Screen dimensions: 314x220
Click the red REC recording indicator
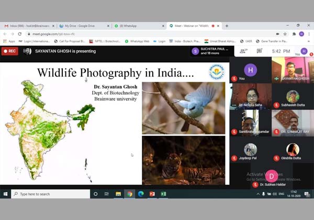click(x=9, y=51)
